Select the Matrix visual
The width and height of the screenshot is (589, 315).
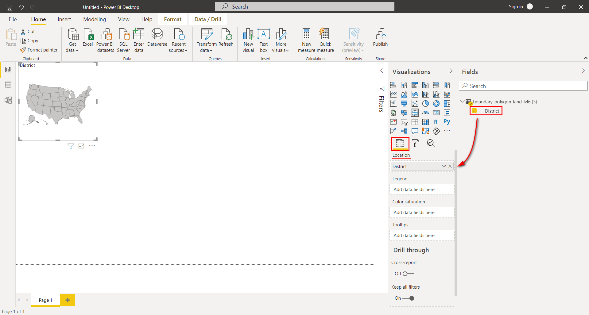425,122
